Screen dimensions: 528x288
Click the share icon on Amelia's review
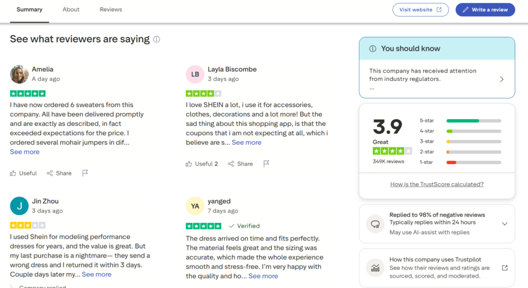(x=50, y=173)
